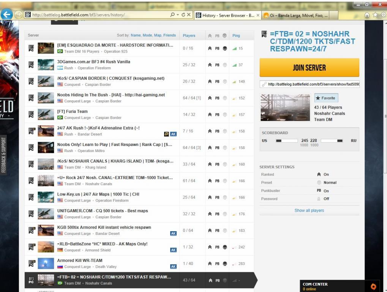The height and width of the screenshot is (292, 387).
Task: Select =U= Rock 24/7 Nosh. CANAL server
Action: [x=139, y=181]
